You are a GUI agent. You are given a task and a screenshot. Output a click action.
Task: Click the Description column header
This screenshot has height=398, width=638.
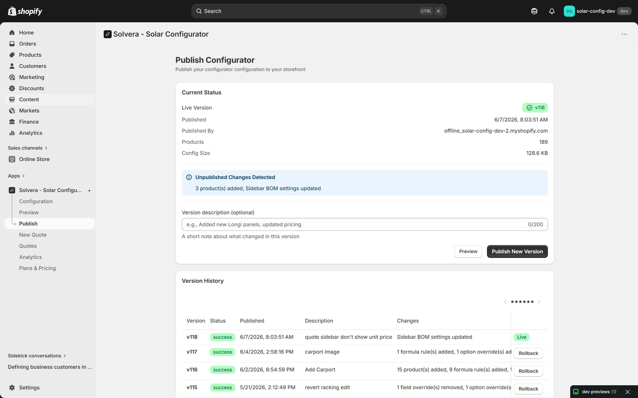[319, 321]
